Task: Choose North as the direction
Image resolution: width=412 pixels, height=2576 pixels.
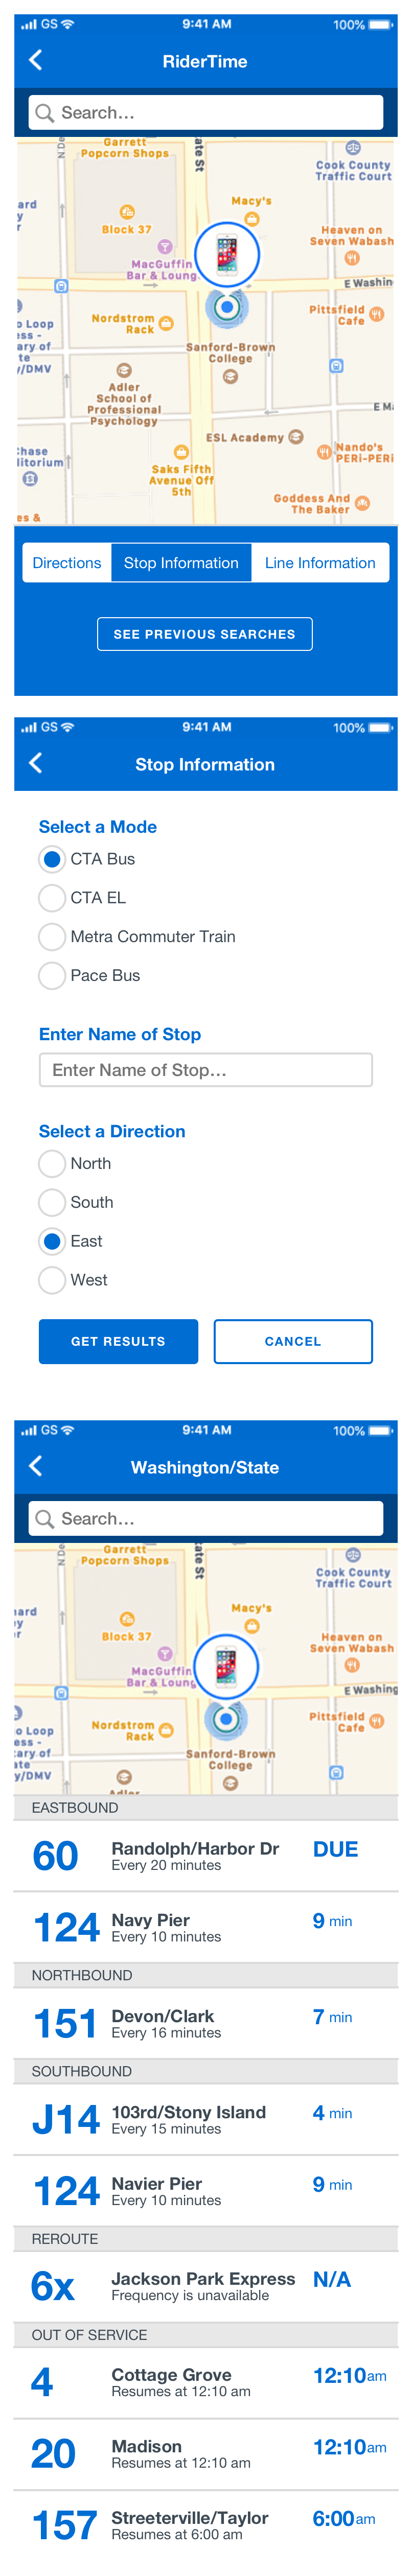Action: tap(52, 1163)
